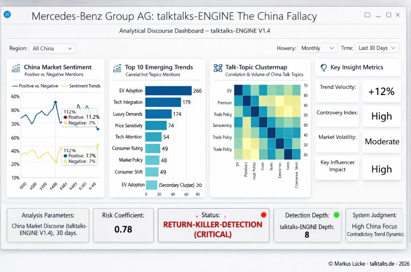
Task: Toggle the Positive vs. Negative legend series
Action: pos(35,86)
